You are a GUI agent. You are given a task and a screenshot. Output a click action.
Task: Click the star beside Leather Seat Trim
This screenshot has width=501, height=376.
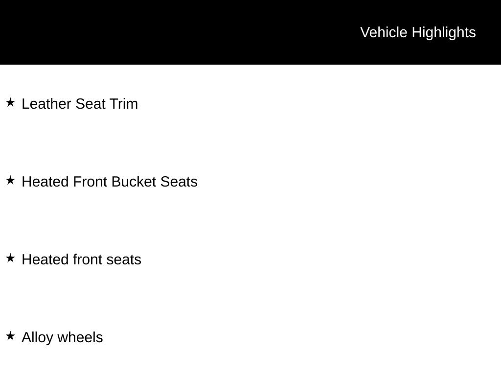tap(10, 102)
